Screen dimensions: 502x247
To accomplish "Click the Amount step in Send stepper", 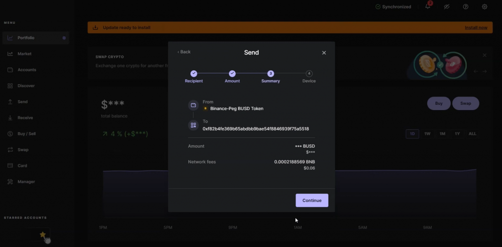I will coord(232,77).
